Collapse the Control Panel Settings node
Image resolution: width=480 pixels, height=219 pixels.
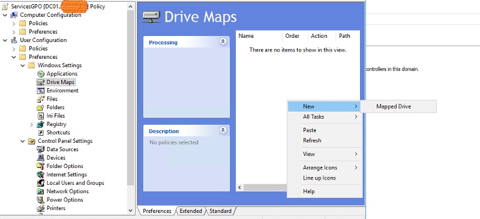point(23,141)
